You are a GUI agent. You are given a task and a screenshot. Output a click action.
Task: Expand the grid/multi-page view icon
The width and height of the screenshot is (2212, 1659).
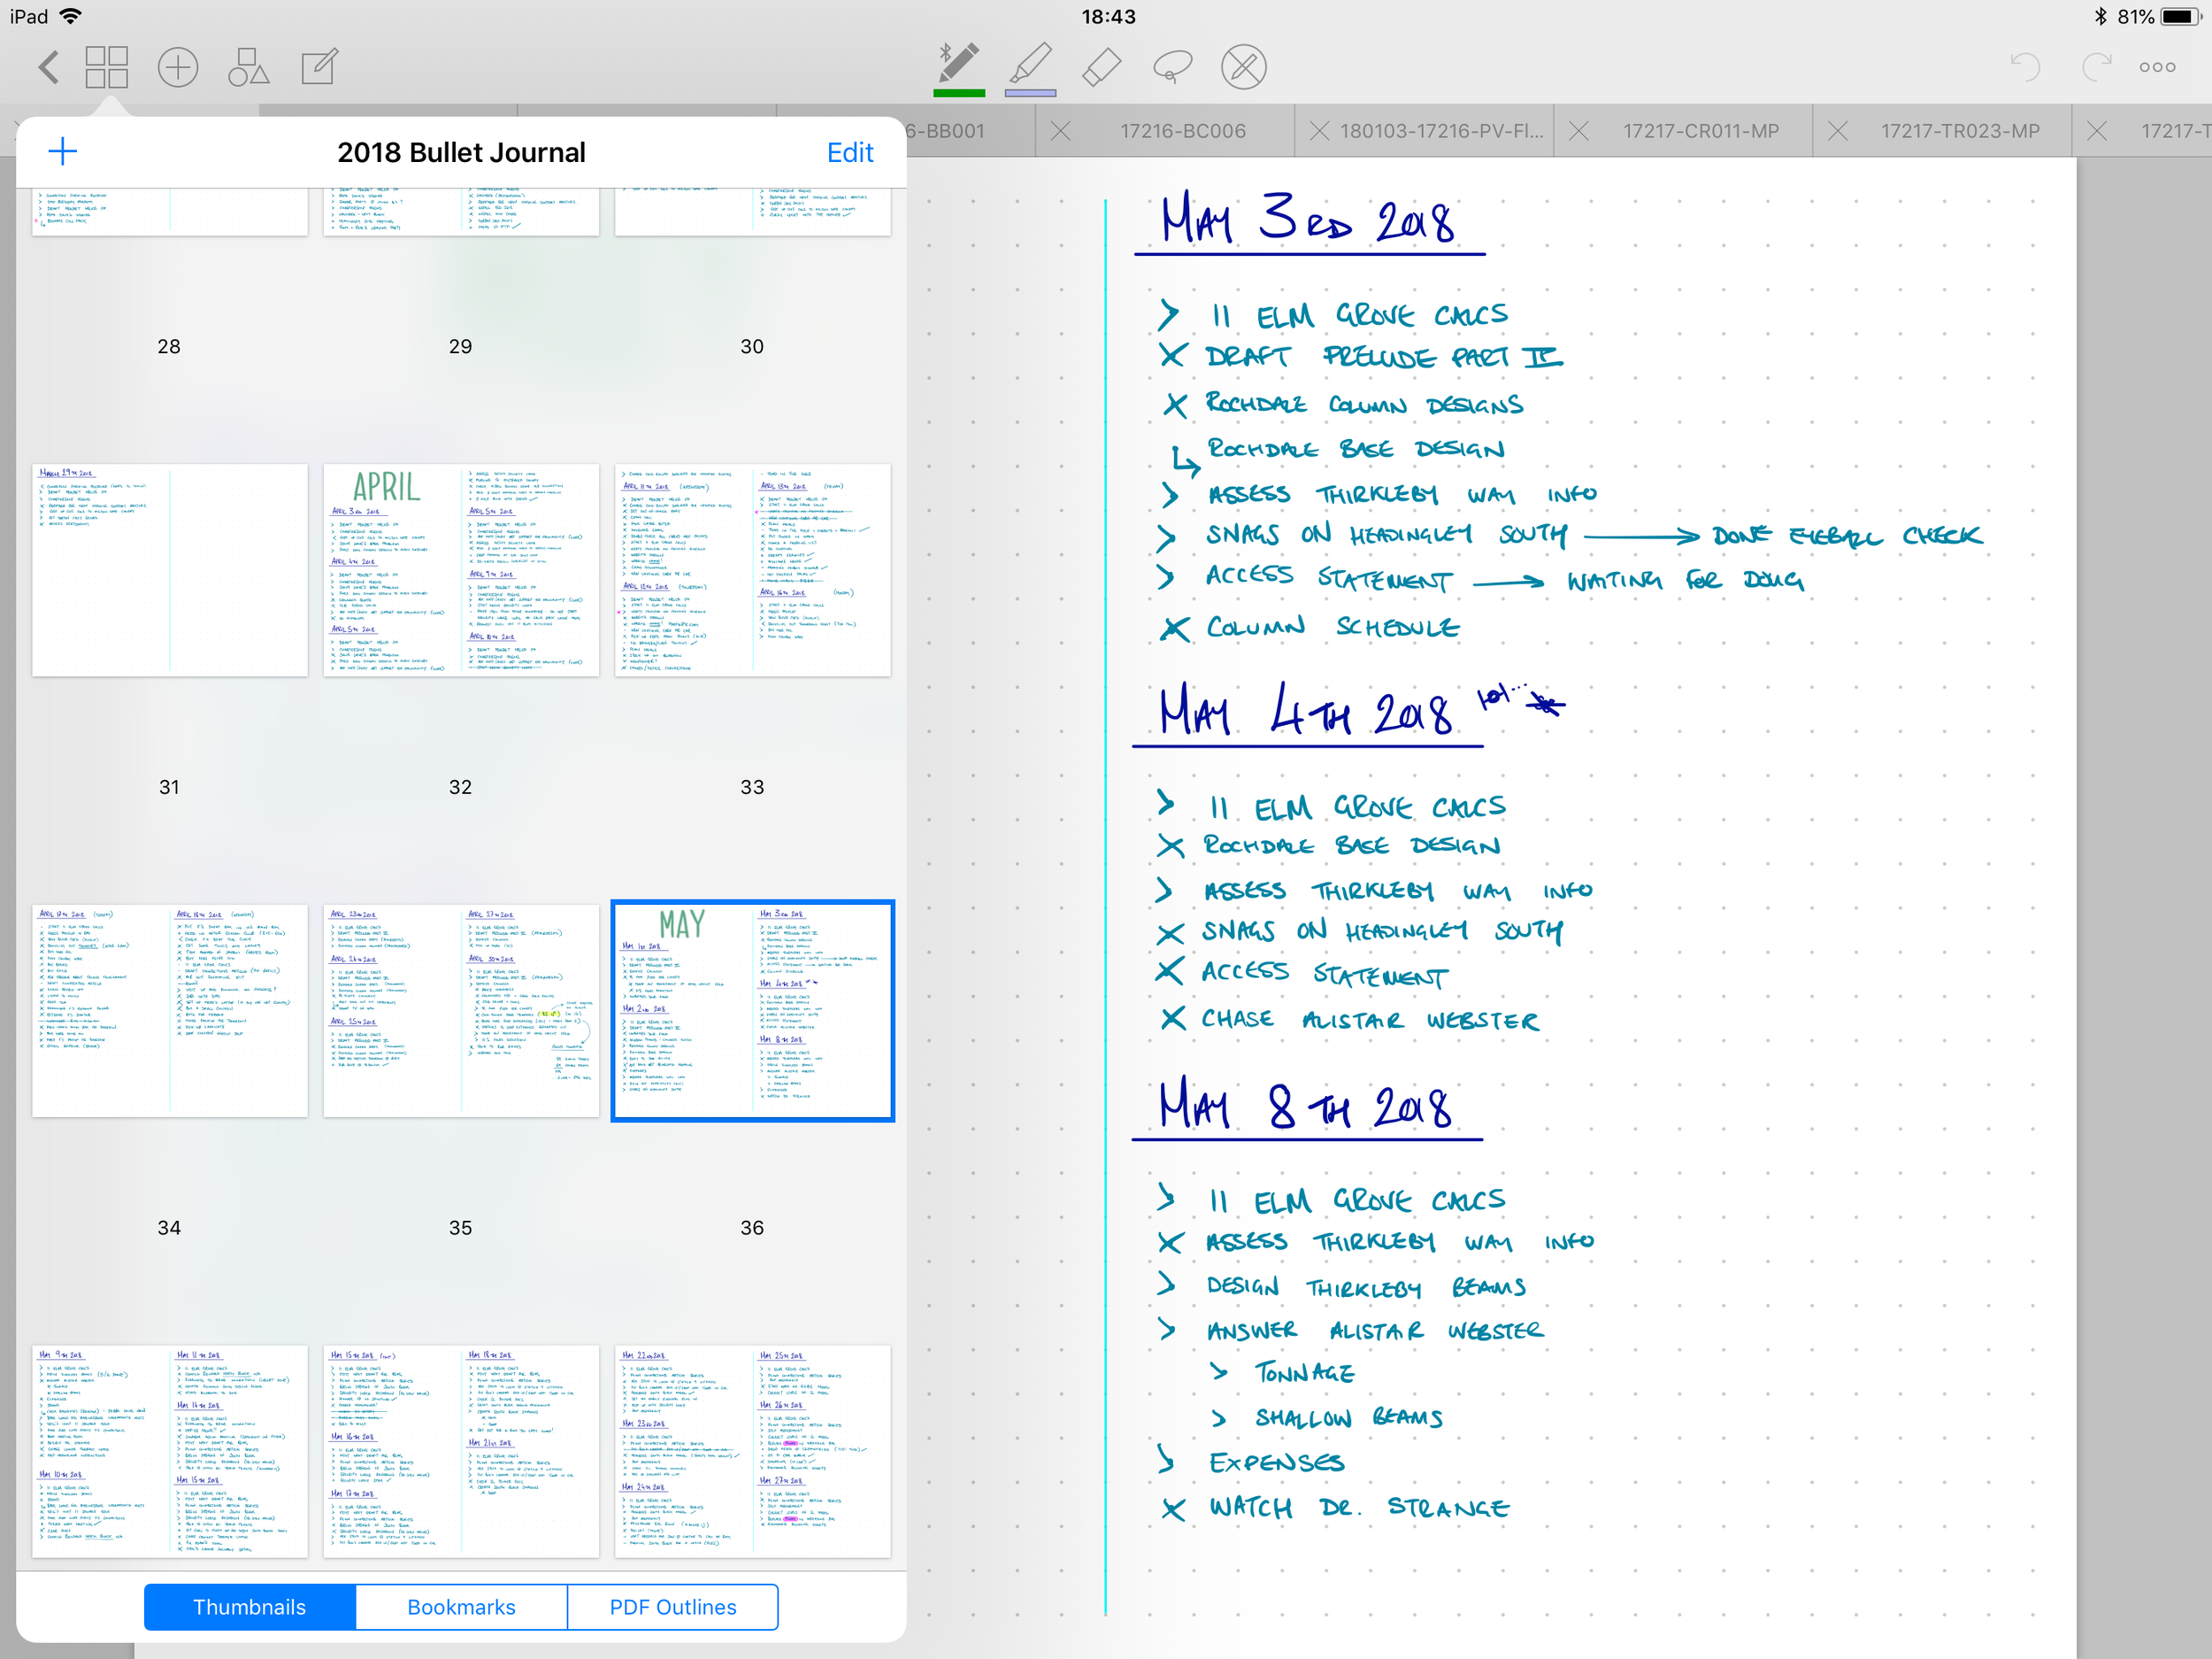(x=106, y=66)
